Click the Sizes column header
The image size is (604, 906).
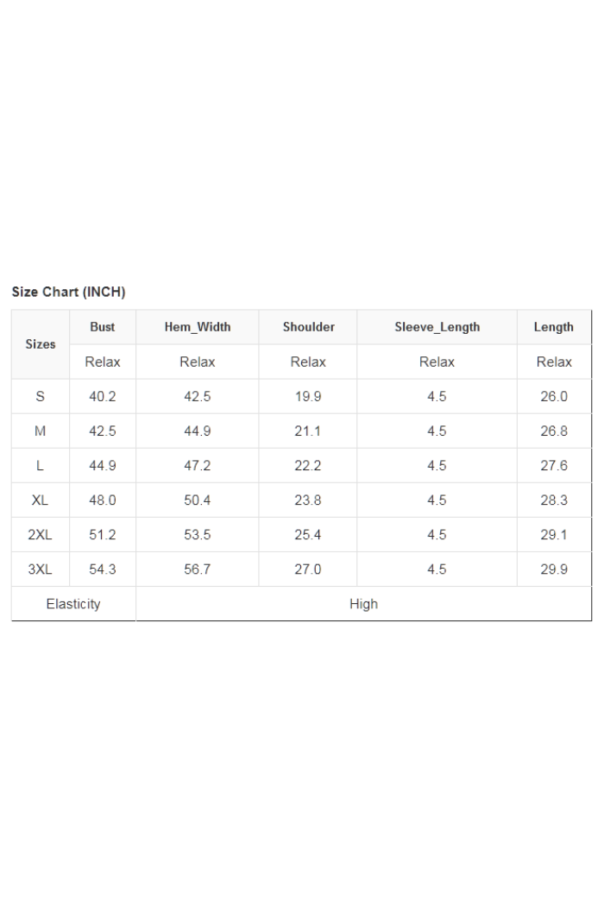pos(41,344)
